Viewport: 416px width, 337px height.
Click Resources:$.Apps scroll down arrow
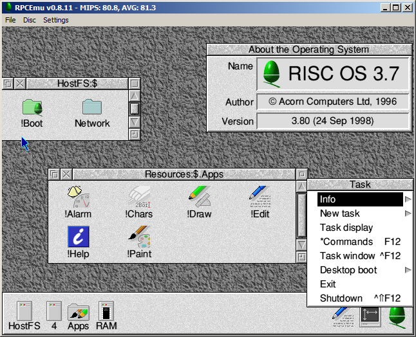301,245
